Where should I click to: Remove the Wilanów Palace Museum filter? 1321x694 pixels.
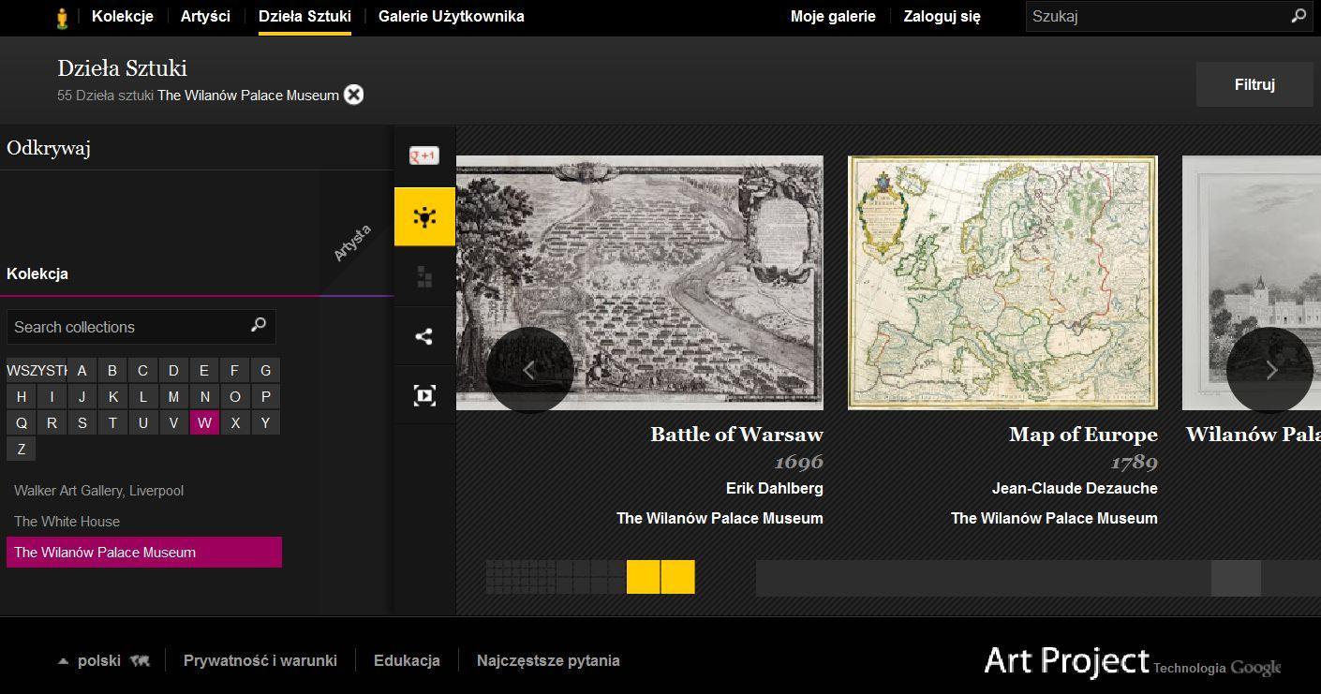353,95
